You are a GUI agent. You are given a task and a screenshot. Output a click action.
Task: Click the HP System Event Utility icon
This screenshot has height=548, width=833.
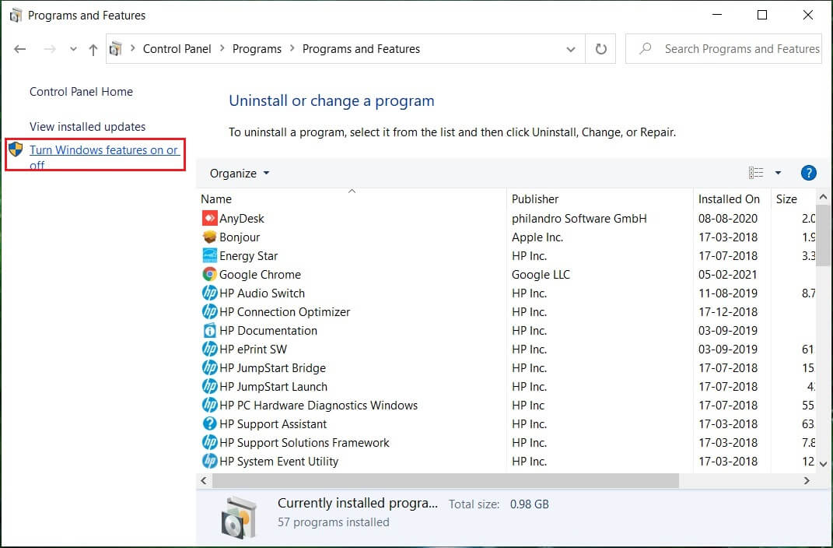(209, 461)
